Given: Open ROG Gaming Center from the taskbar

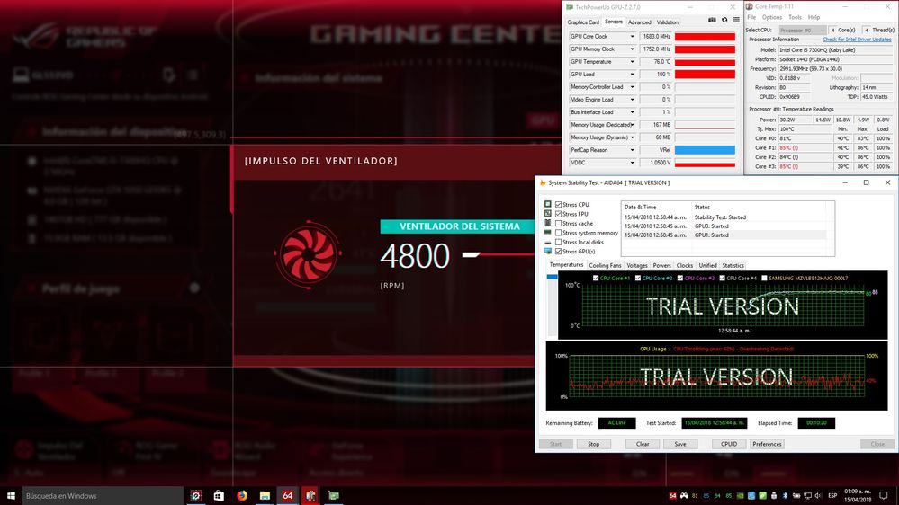Looking at the screenshot, I should (196, 495).
